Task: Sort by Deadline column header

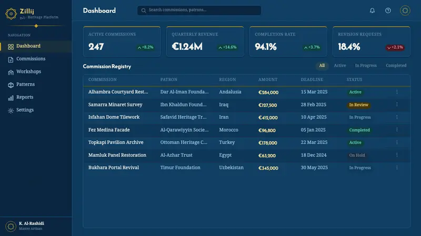Action: 312,80
